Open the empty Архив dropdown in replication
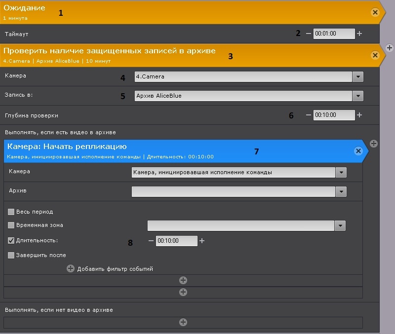The image size is (395, 334). [x=341, y=191]
